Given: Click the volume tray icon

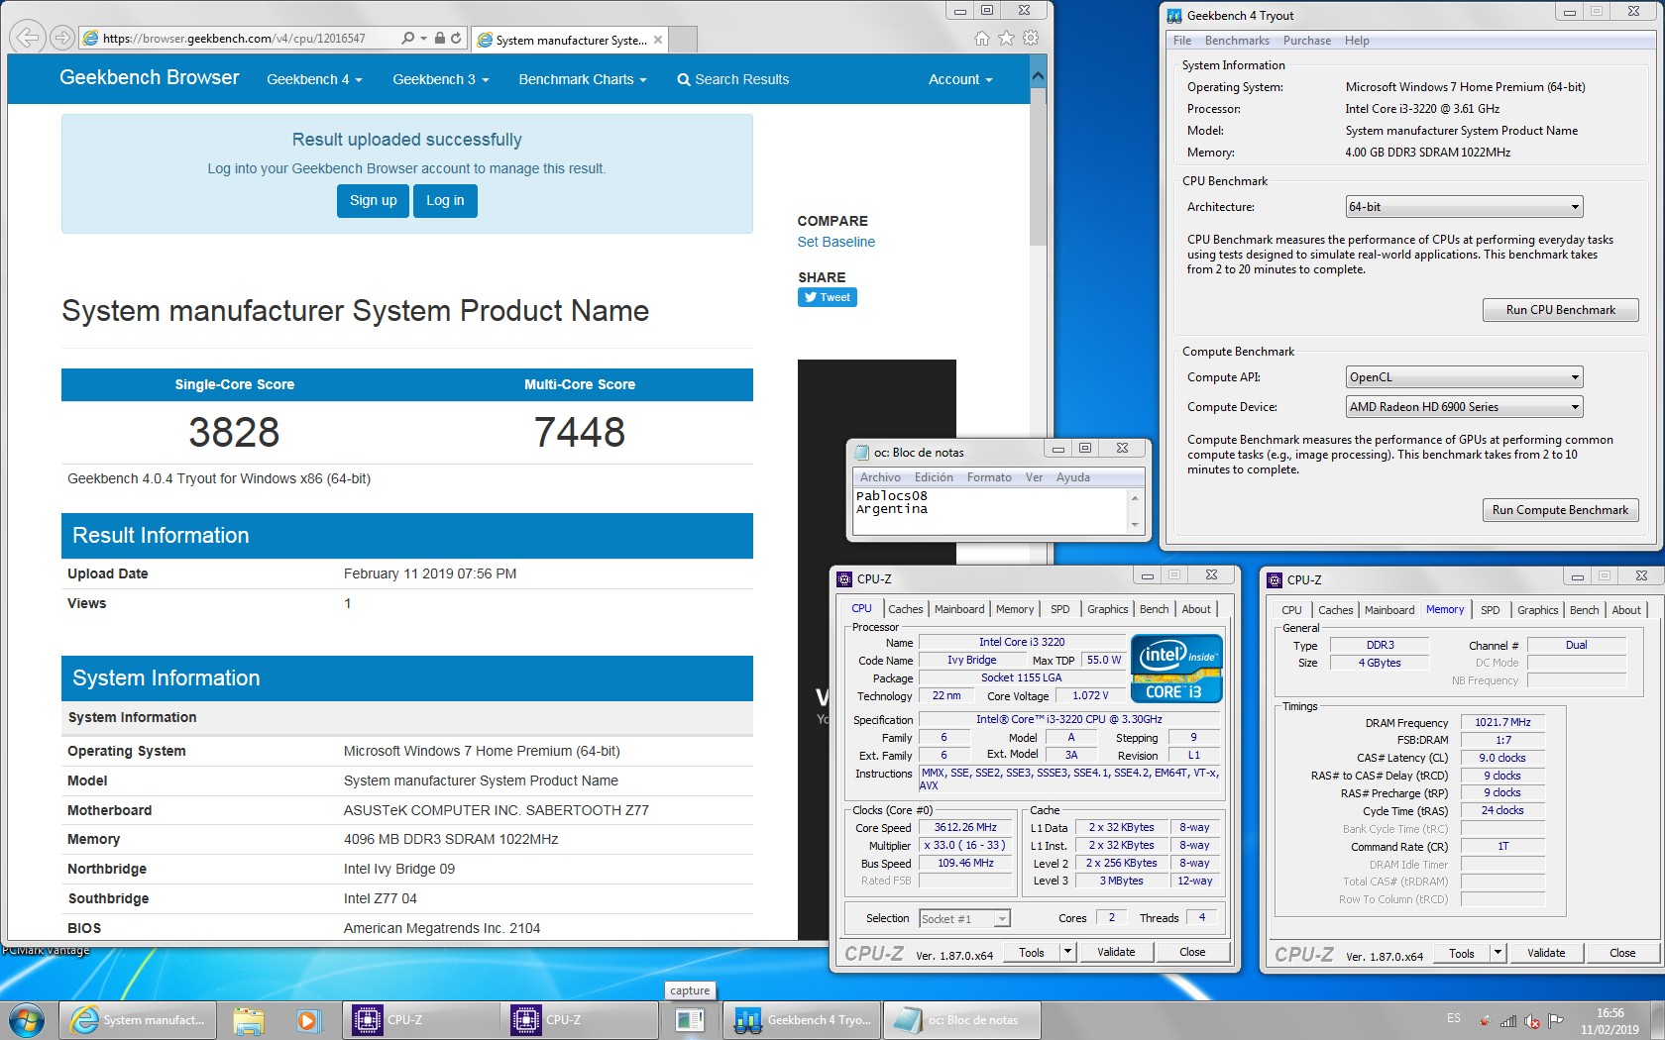Looking at the screenshot, I should tap(1532, 1021).
